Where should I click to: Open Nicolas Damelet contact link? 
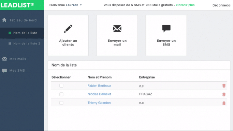click(x=99, y=94)
